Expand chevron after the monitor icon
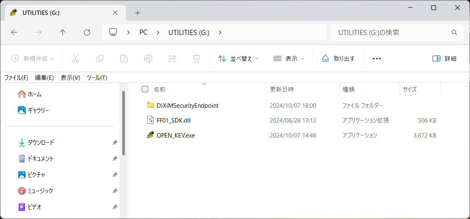This screenshot has width=470, height=219. click(128, 32)
